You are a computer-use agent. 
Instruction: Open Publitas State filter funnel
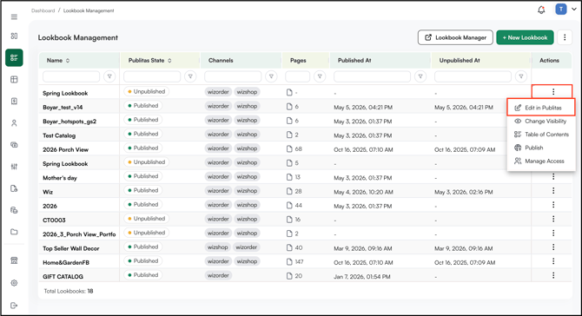[x=190, y=76]
